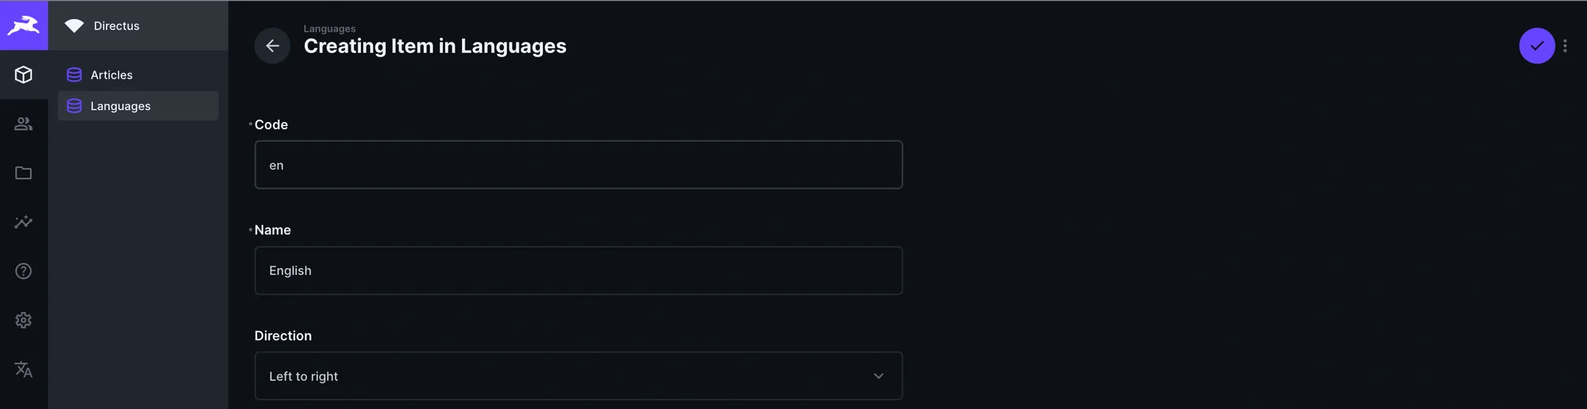Open the Direction dropdown
Viewport: 1587px width, 409px height.
578,376
